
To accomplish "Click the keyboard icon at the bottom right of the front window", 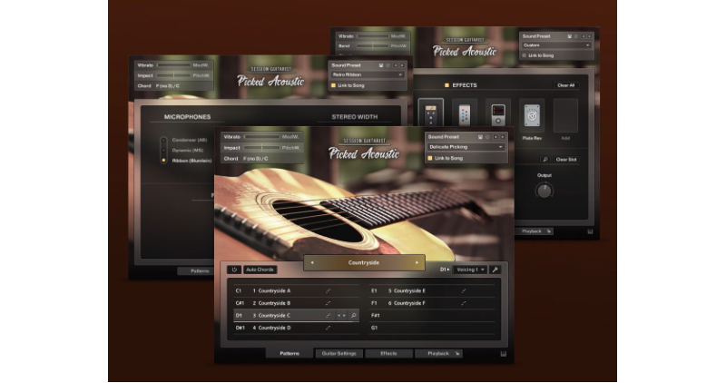I will (504, 354).
